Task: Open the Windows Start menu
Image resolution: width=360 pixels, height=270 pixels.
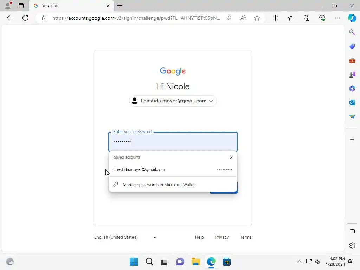Action: point(134,262)
